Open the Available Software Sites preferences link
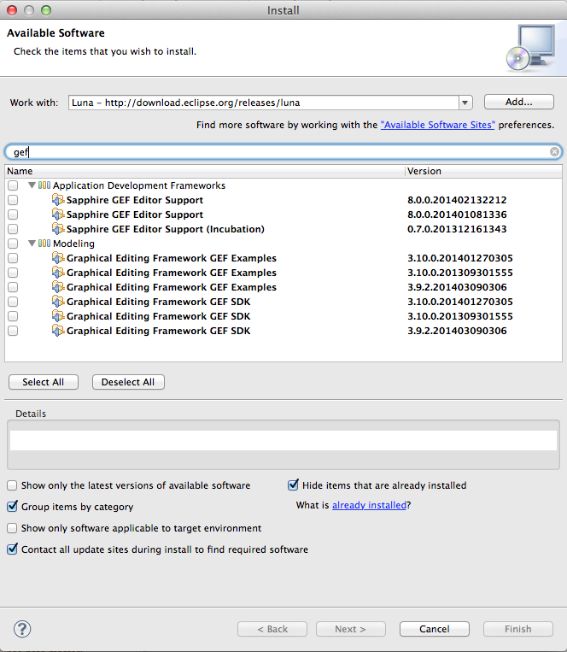The image size is (567, 652). [437, 125]
